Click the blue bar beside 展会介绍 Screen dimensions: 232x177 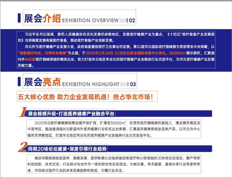(x=19, y=18)
